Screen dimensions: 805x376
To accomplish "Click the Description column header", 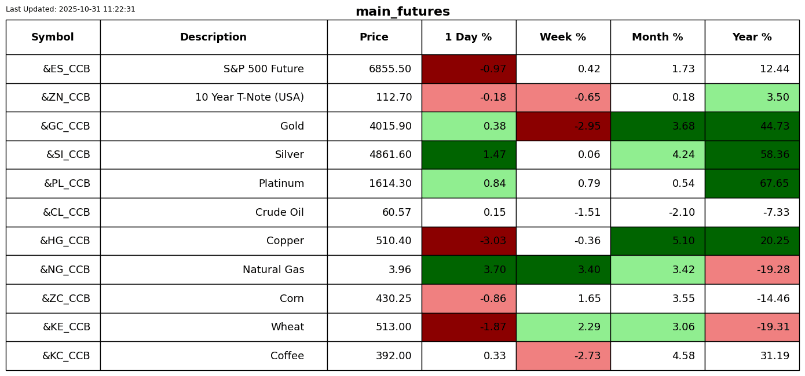I will [x=213, y=38].
